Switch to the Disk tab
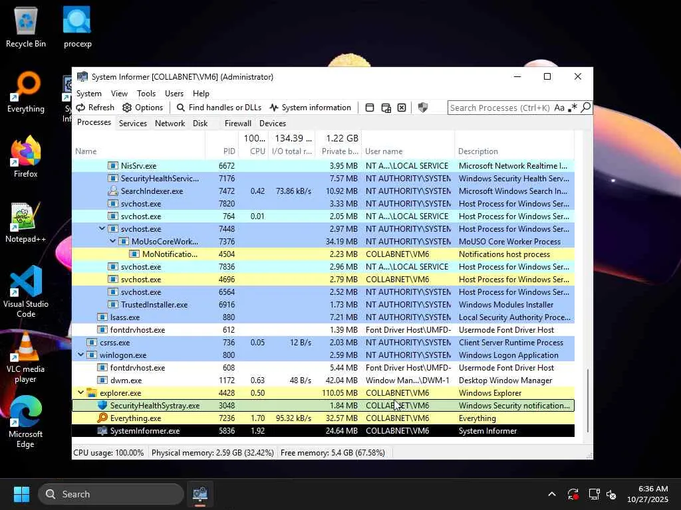This screenshot has height=510, width=681. point(200,123)
